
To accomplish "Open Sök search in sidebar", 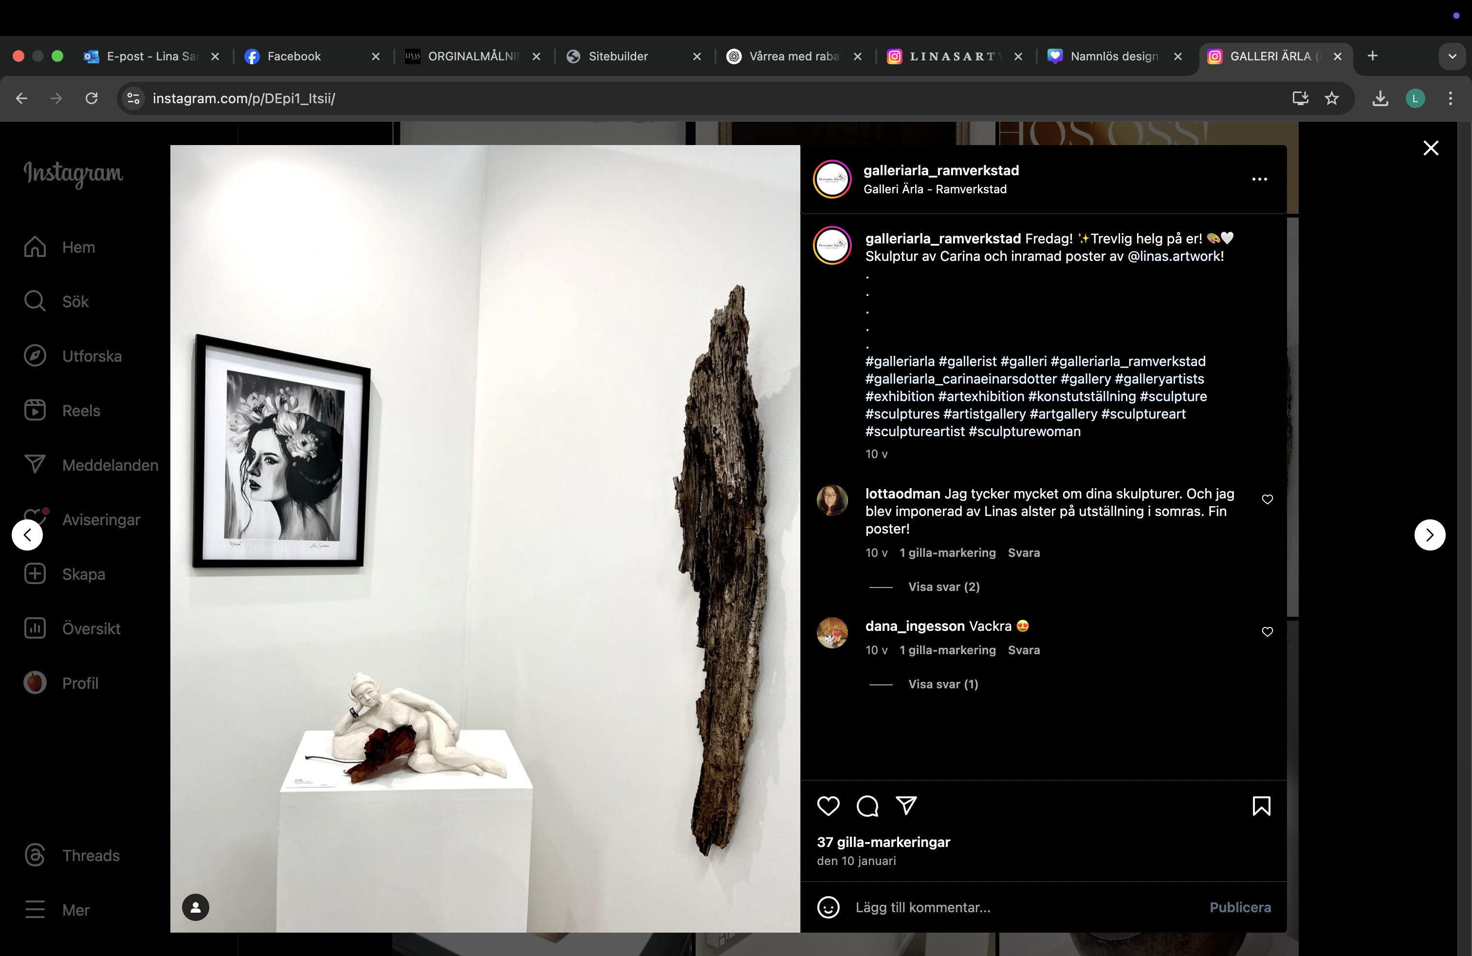I will tap(56, 301).
